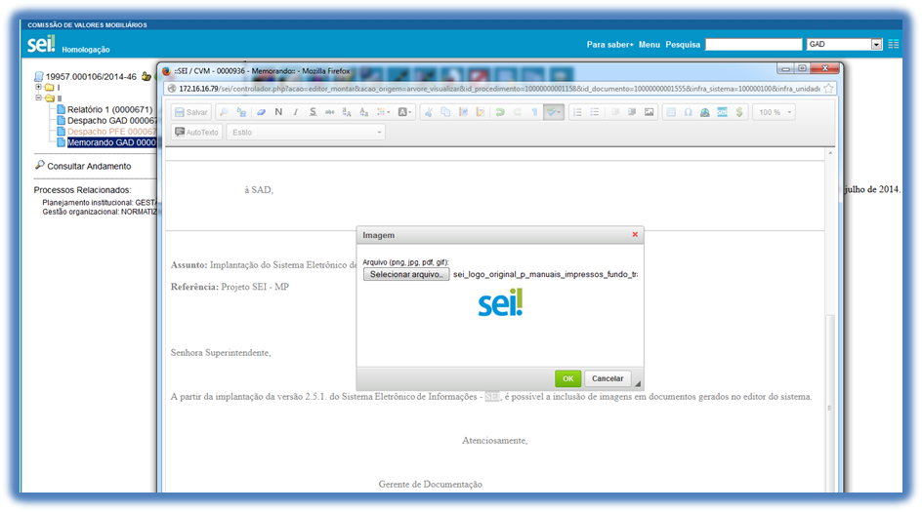Open the spell check dropdown

[554, 112]
